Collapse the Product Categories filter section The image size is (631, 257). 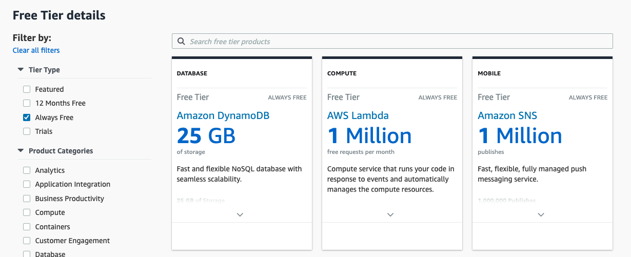(21, 151)
